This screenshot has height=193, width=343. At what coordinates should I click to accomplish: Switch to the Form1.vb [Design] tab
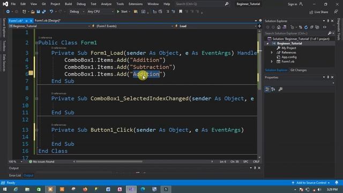click(x=48, y=20)
